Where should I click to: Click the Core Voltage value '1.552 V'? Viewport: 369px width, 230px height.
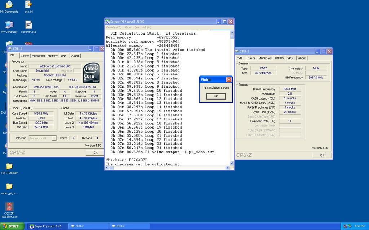click(x=72, y=80)
